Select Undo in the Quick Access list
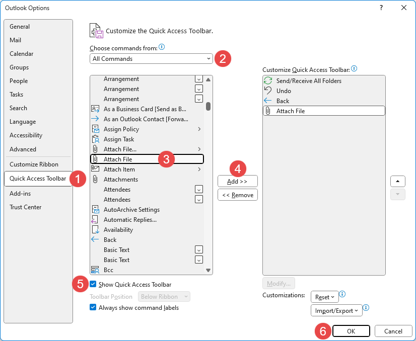 tap(324, 91)
